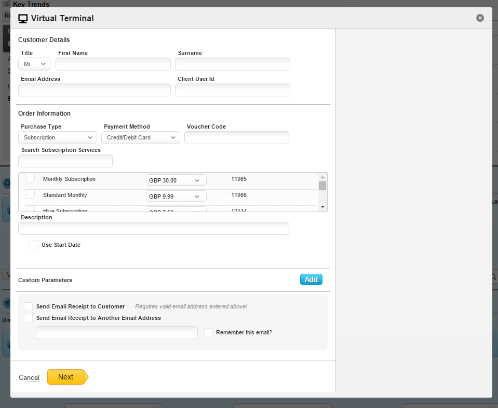Screen dimensions: 498x408
Task: Click the Cancel link
Action: point(29,377)
